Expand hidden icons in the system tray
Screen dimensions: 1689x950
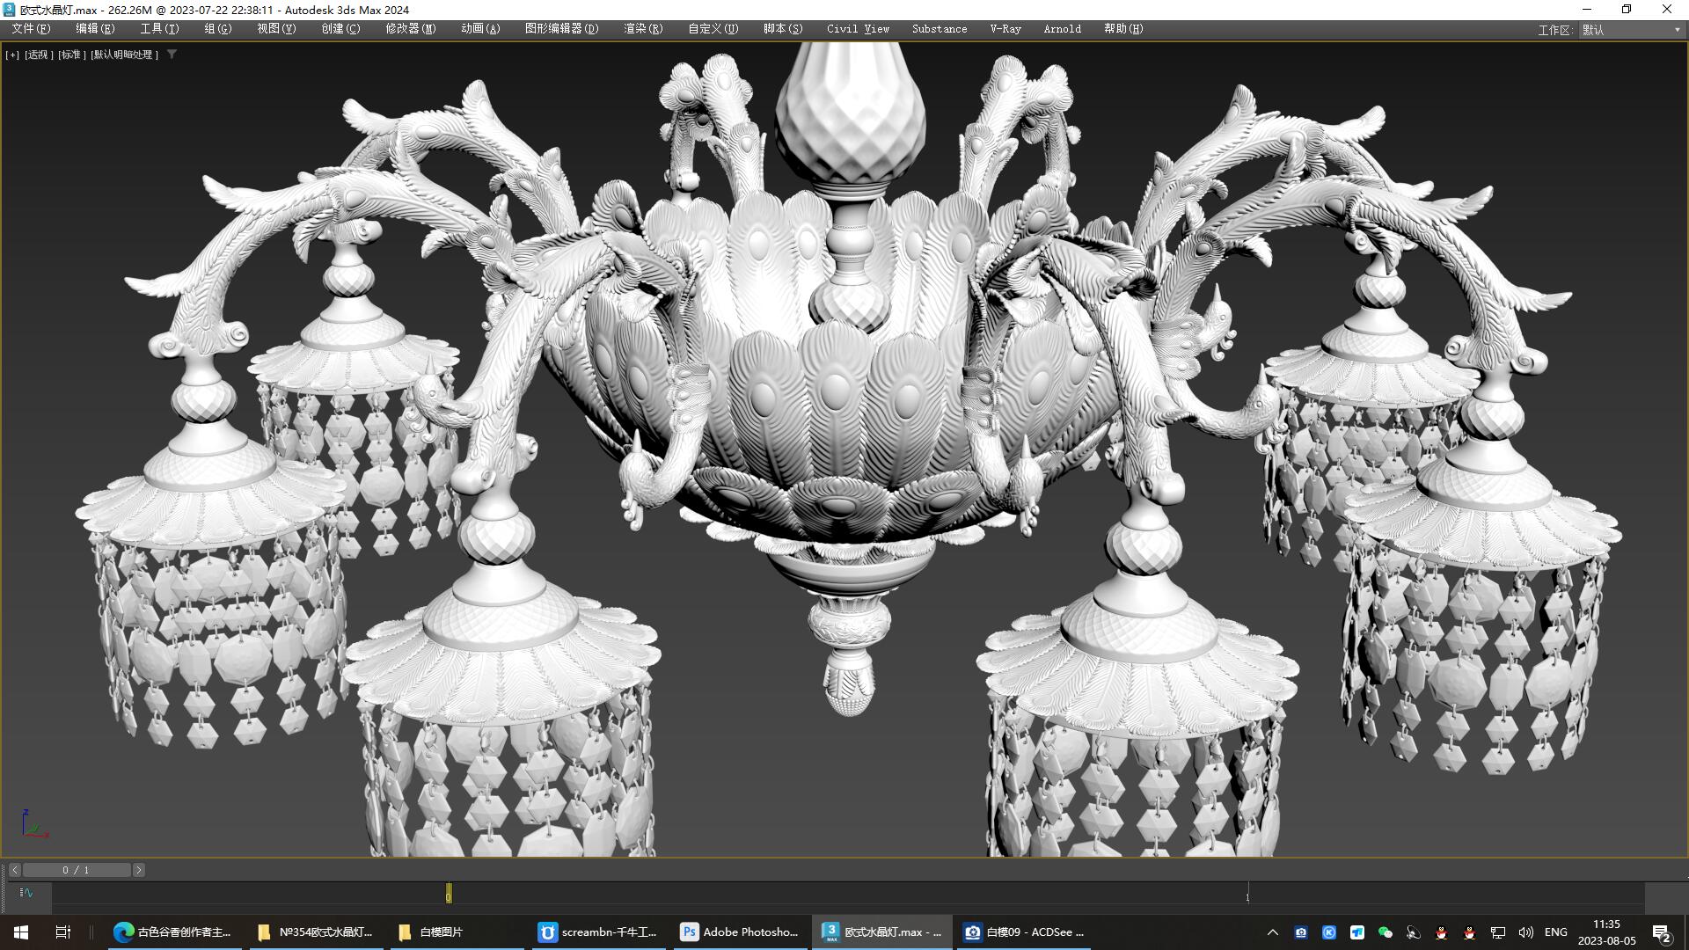coord(1273,932)
